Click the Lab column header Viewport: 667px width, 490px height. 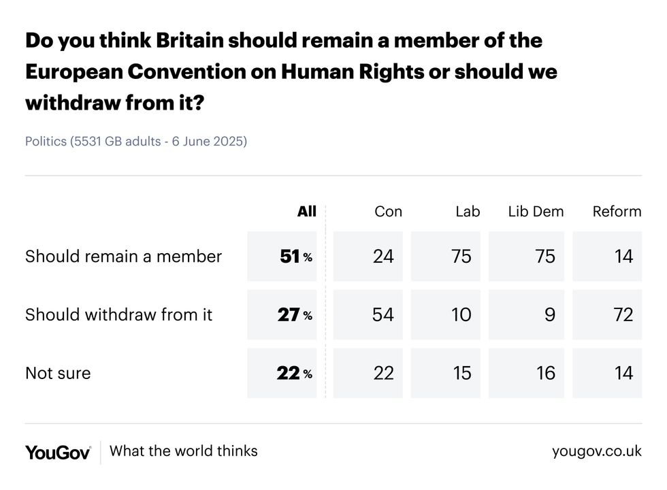(468, 212)
